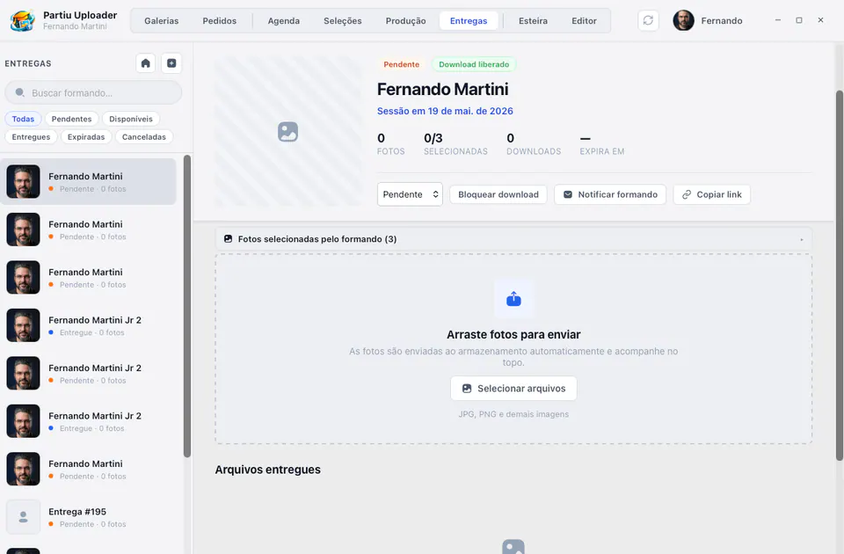844x554 pixels.
Task: Select Entrega #195 in the list
Action: coord(88,517)
